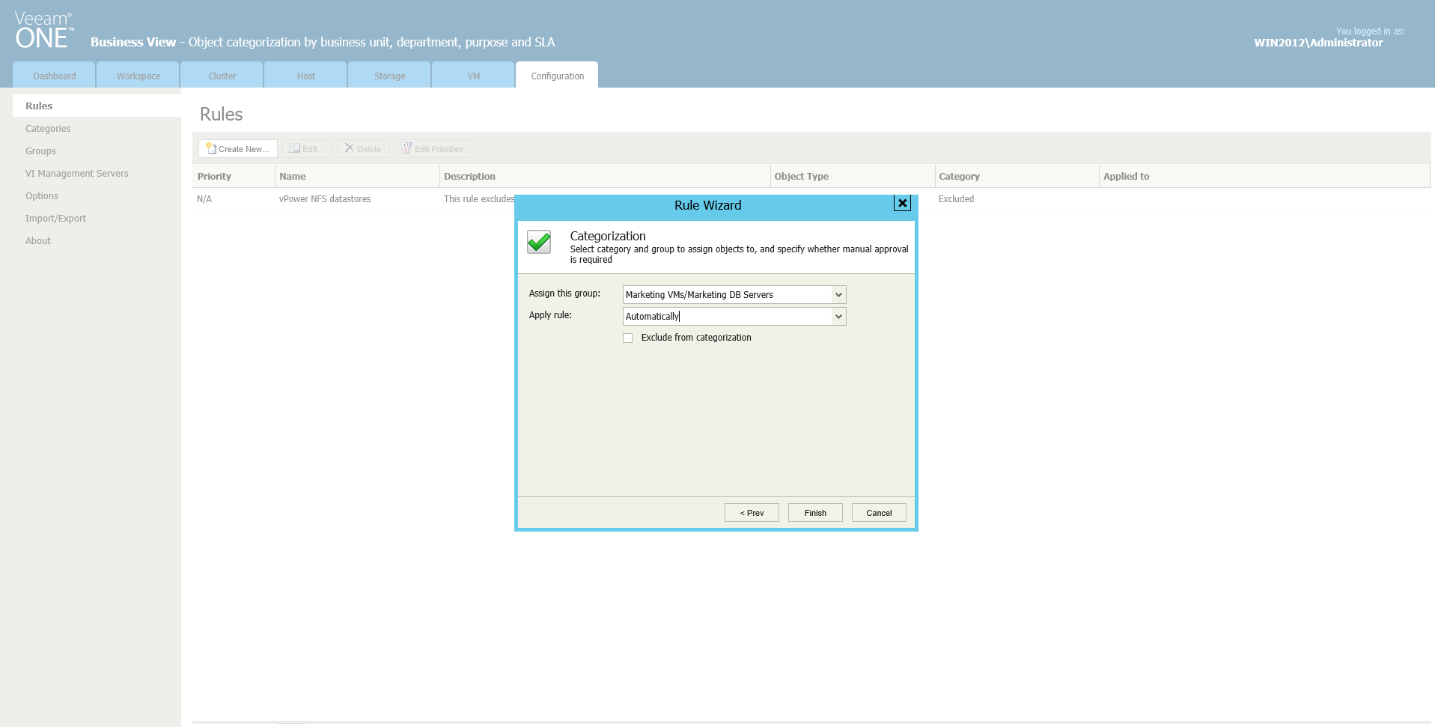Open the Assign this group dropdown
Image resolution: width=1435 pixels, height=727 pixels.
(x=837, y=294)
